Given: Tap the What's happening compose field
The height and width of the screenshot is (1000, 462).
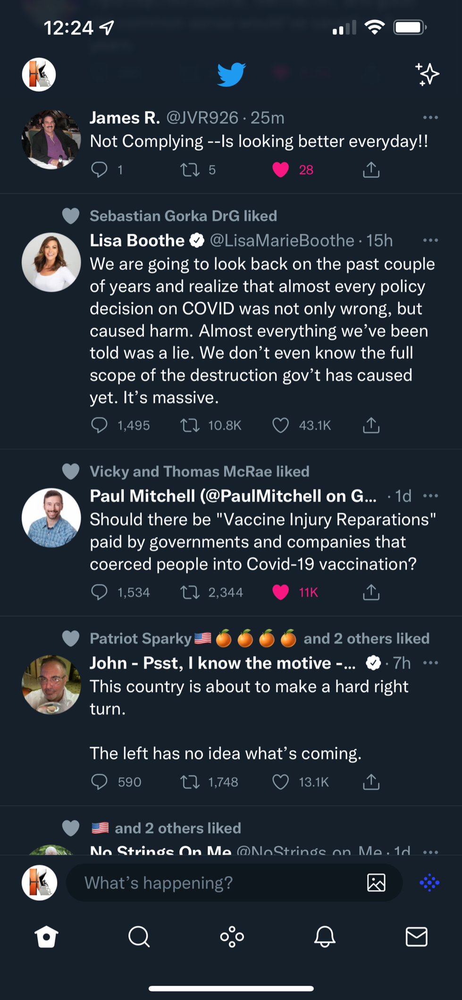Looking at the screenshot, I should pos(212,882).
